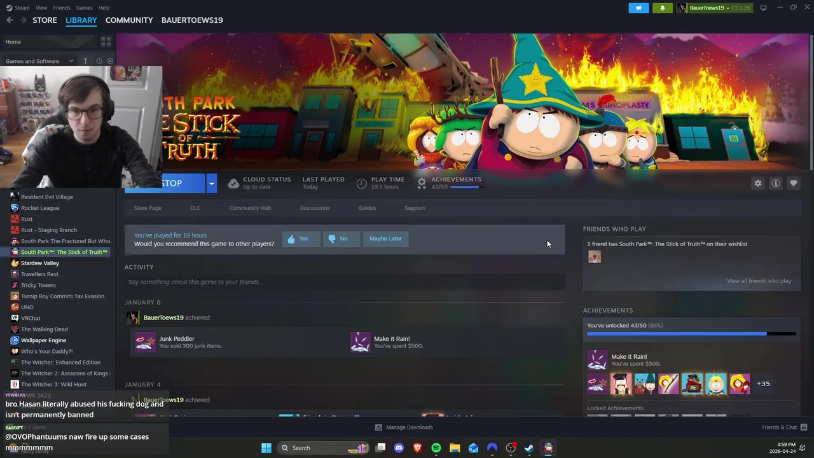Open Guides link
The width and height of the screenshot is (814, 458).
(367, 208)
